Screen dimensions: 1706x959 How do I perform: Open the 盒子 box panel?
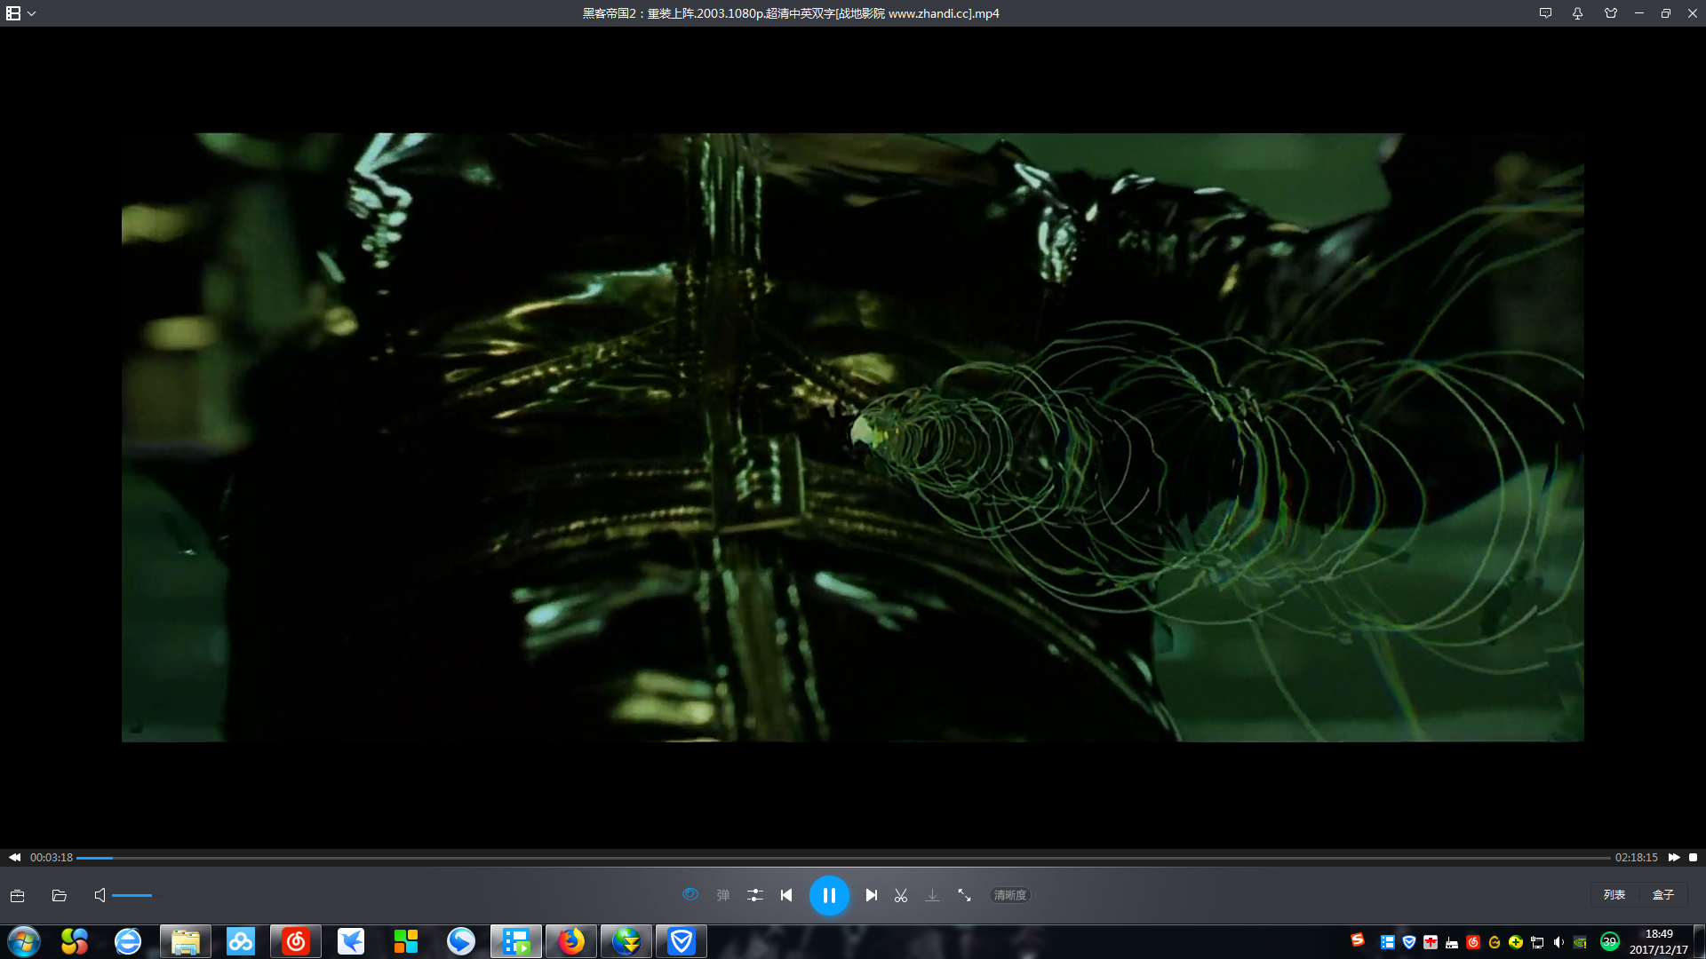pos(1663,895)
